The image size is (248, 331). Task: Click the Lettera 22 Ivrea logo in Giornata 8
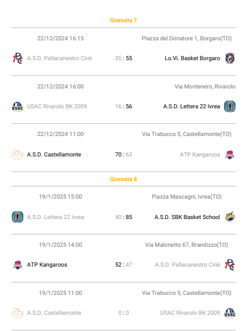pyautogui.click(x=17, y=217)
